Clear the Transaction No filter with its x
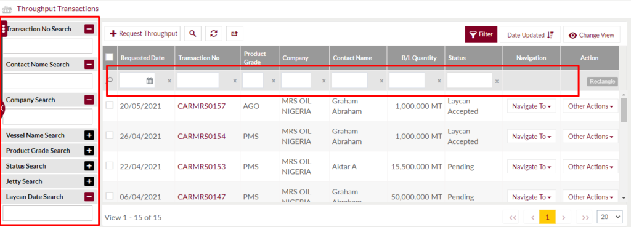The height and width of the screenshot is (227, 631). coord(235,81)
